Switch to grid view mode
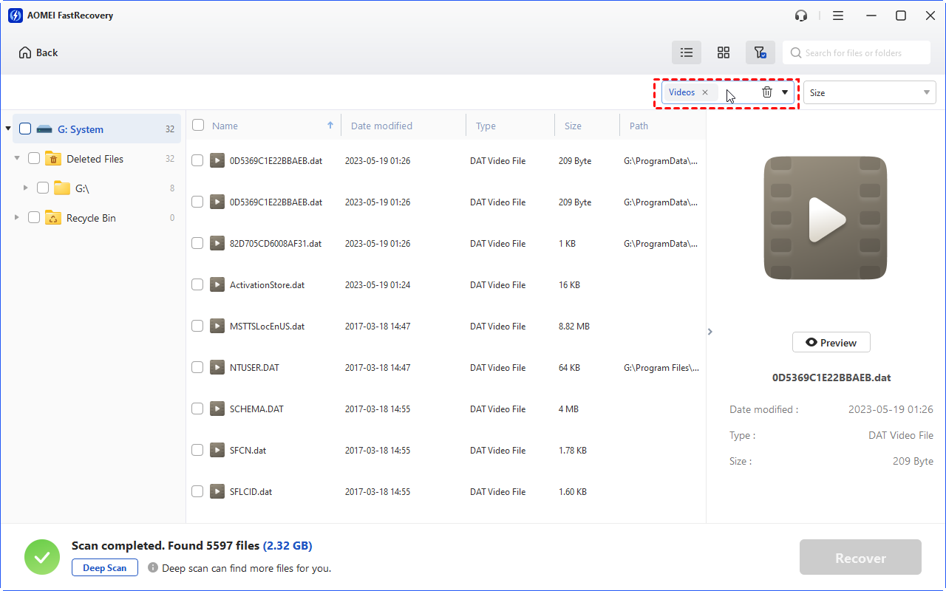This screenshot has height=591, width=946. pyautogui.click(x=724, y=52)
